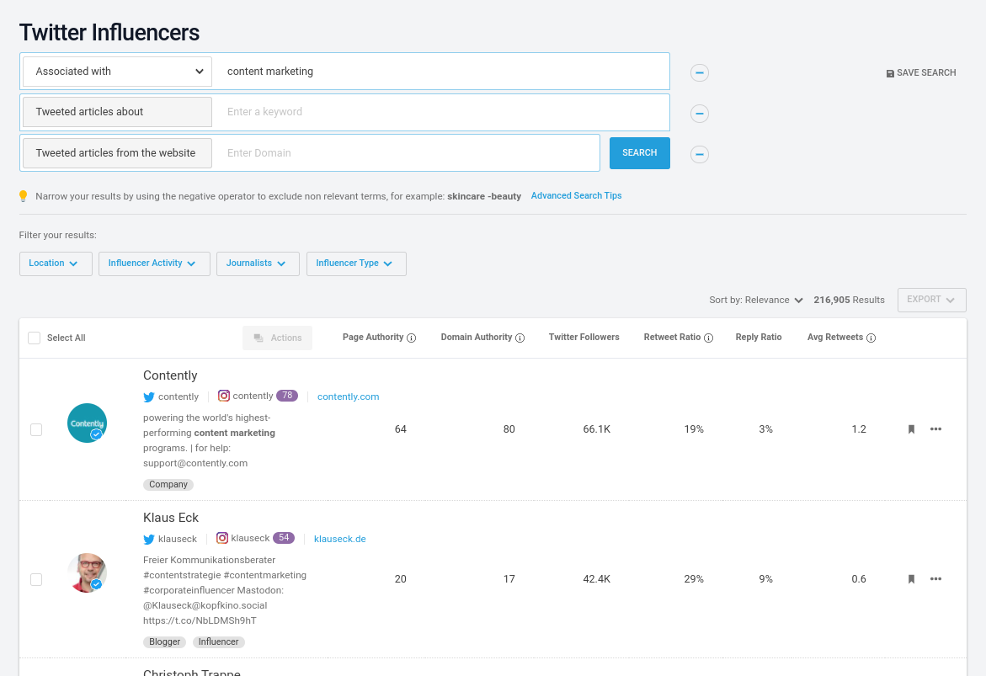Change the Sort by Relevance option
The image size is (986, 676).
pos(756,300)
